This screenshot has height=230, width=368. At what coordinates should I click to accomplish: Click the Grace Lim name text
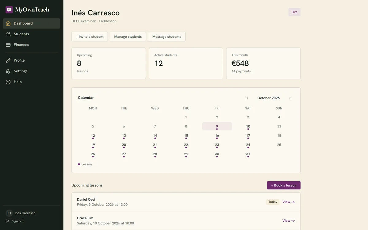85,218
